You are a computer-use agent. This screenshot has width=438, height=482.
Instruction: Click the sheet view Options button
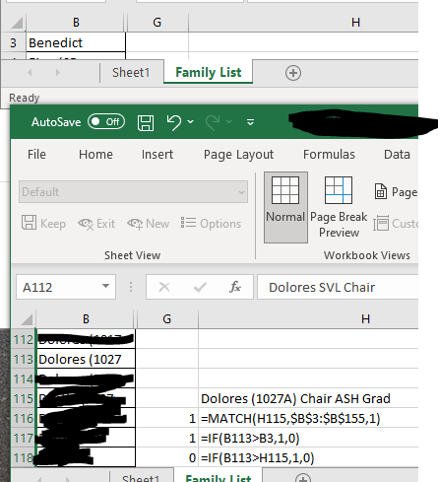211,223
